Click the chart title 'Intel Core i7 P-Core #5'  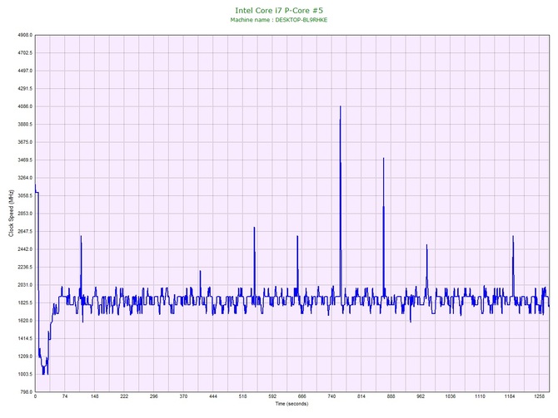tap(279, 11)
